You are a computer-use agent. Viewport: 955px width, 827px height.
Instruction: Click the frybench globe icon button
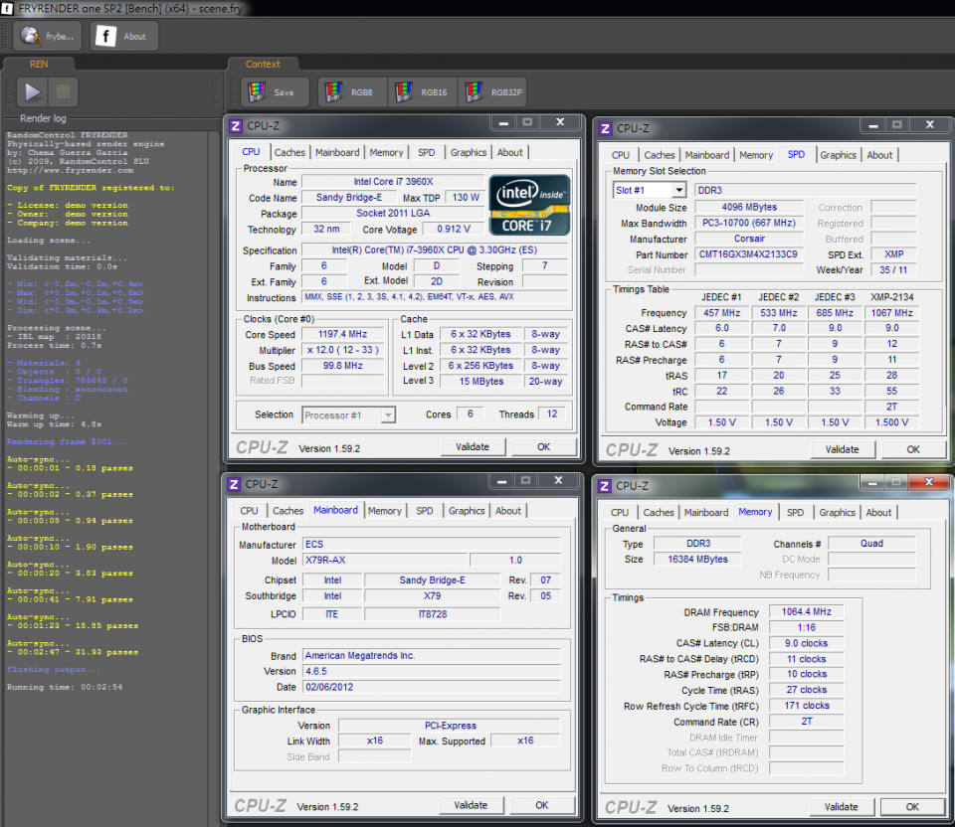coord(48,36)
